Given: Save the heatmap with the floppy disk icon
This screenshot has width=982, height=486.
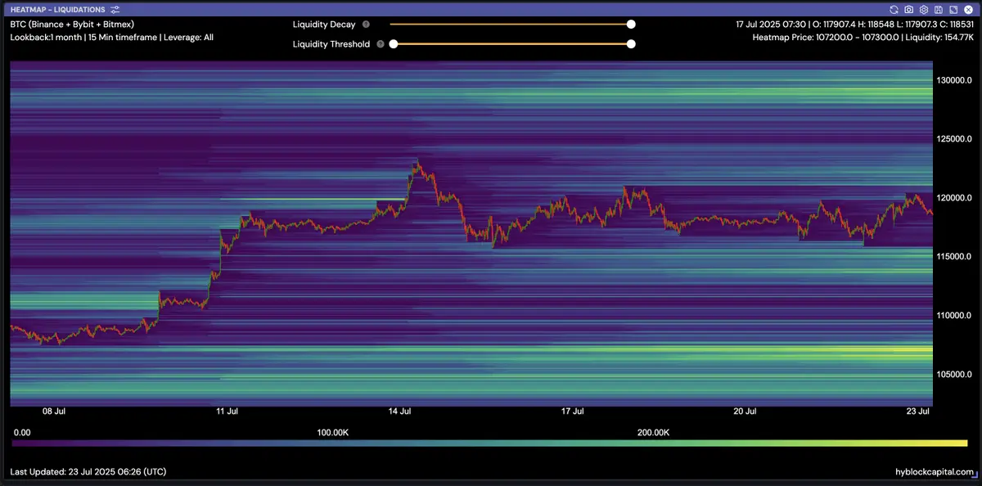Looking at the screenshot, I should [939, 9].
